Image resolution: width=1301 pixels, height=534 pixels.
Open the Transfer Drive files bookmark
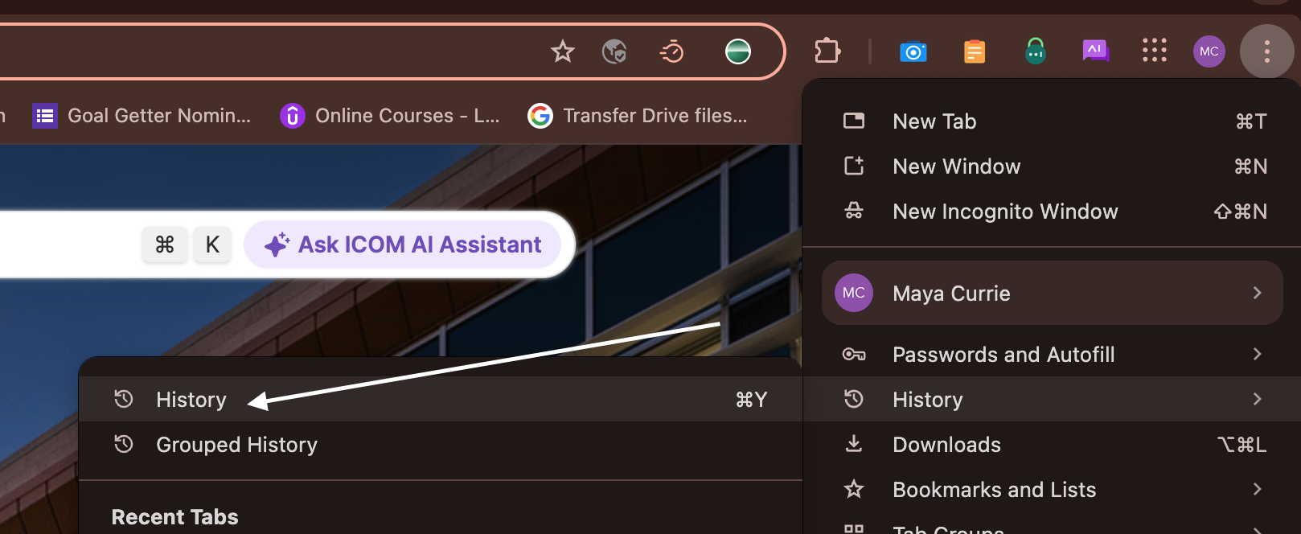[x=638, y=116]
